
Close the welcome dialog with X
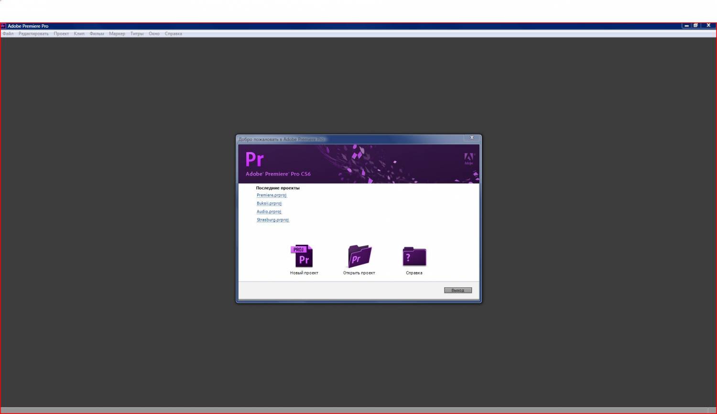pos(472,138)
